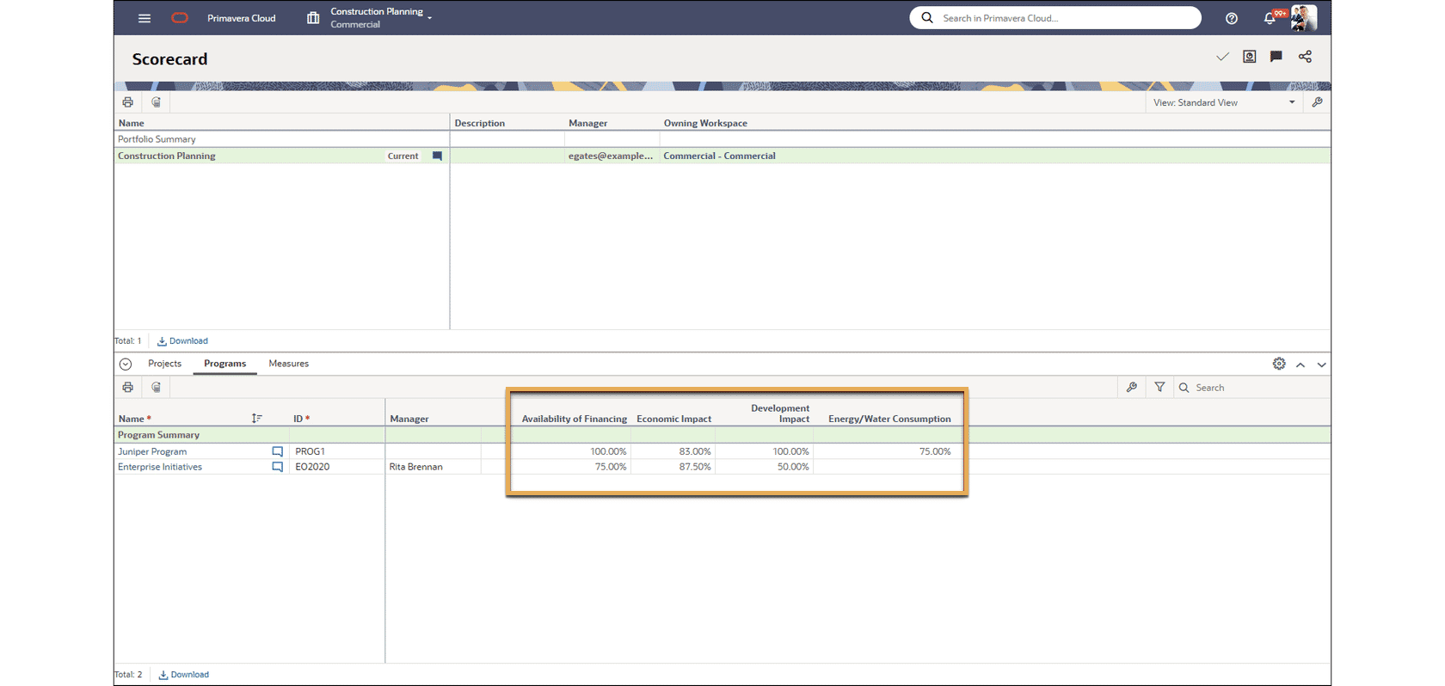
Task: Click the Current status label
Action: click(403, 156)
